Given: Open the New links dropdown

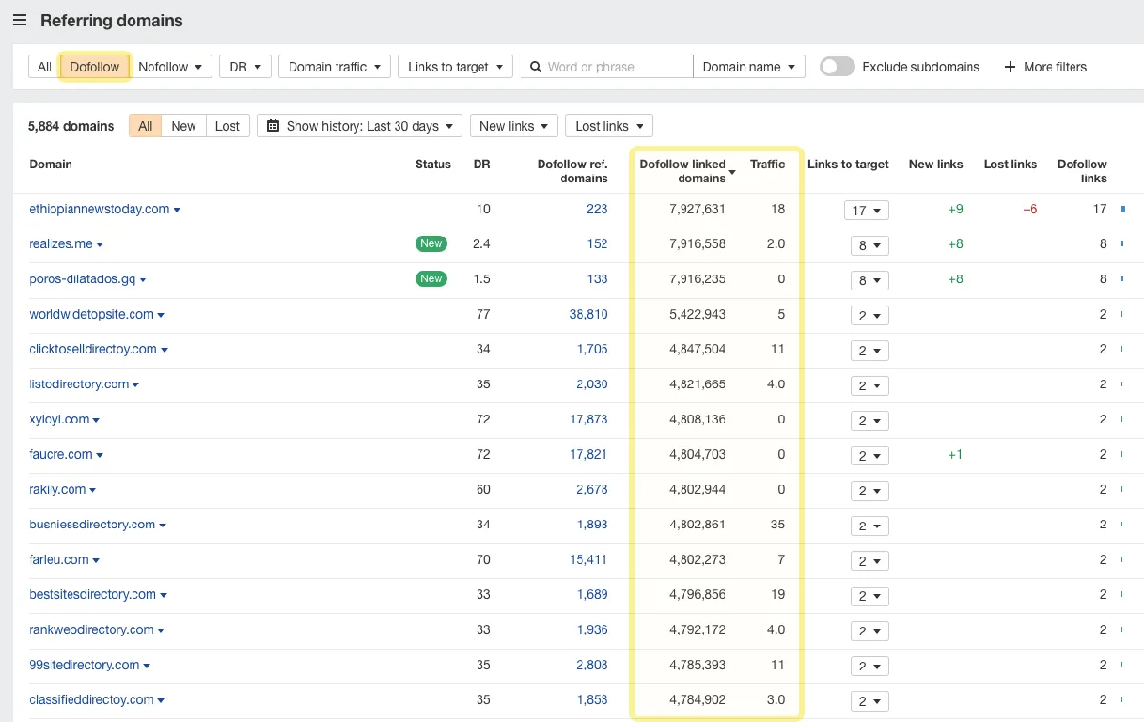Looking at the screenshot, I should pyautogui.click(x=514, y=126).
